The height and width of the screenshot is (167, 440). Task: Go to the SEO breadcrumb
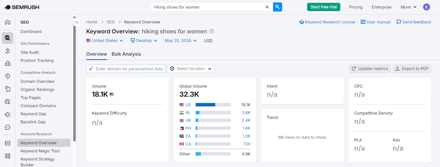click(x=111, y=22)
